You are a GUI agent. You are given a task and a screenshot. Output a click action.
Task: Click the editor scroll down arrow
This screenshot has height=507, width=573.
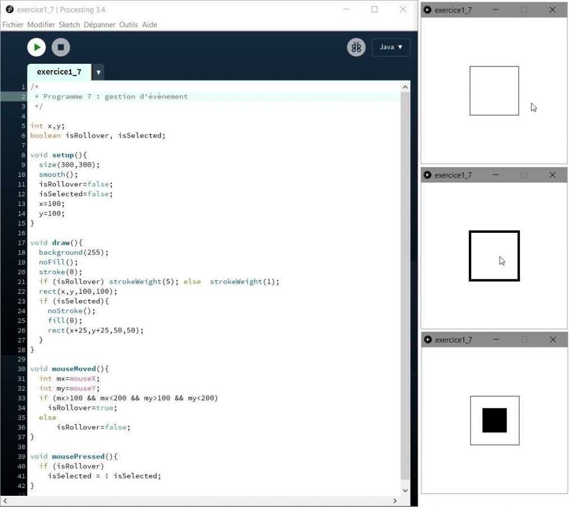tap(406, 490)
